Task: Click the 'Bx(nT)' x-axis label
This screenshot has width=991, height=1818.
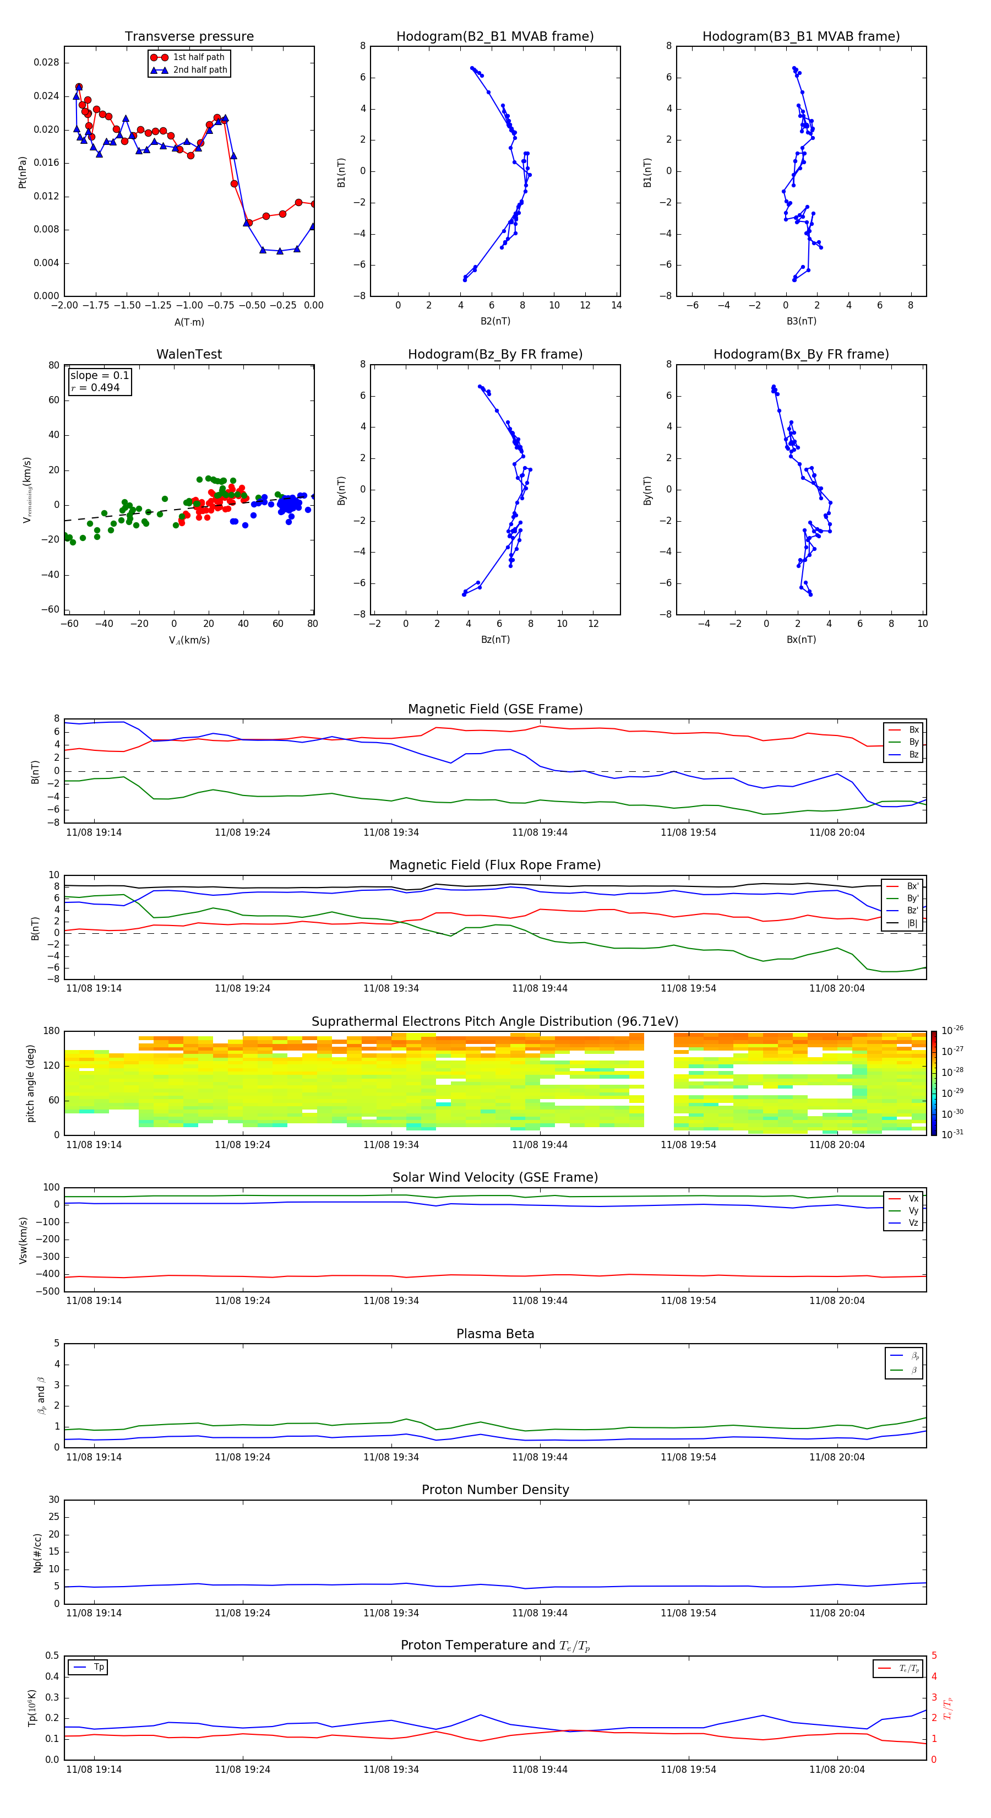Action: 801,640
